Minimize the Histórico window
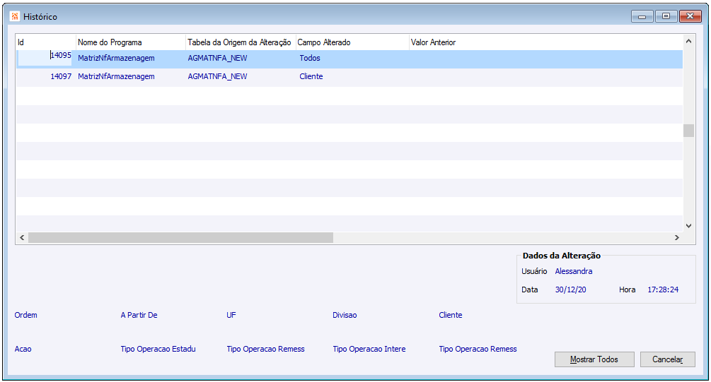Image resolution: width=711 pixels, height=382 pixels. point(642,16)
